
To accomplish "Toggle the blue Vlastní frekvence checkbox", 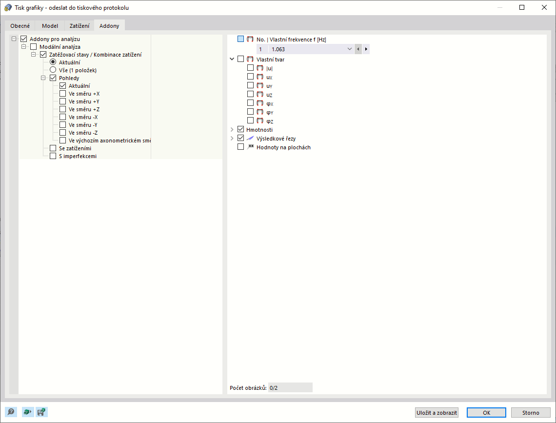I will pos(241,39).
